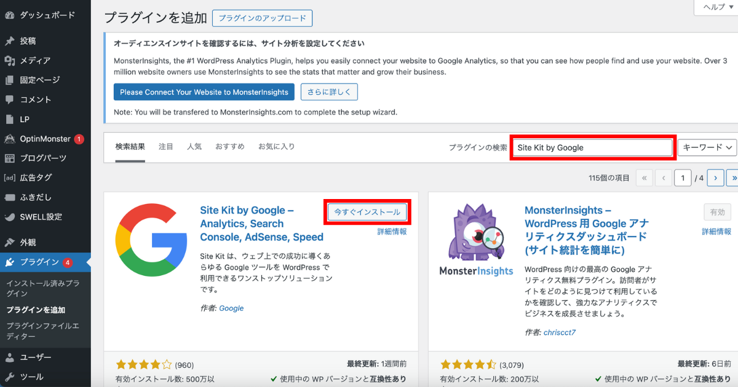Open the ツール menu item
Viewport: 738px width, 387px height.
(32, 377)
